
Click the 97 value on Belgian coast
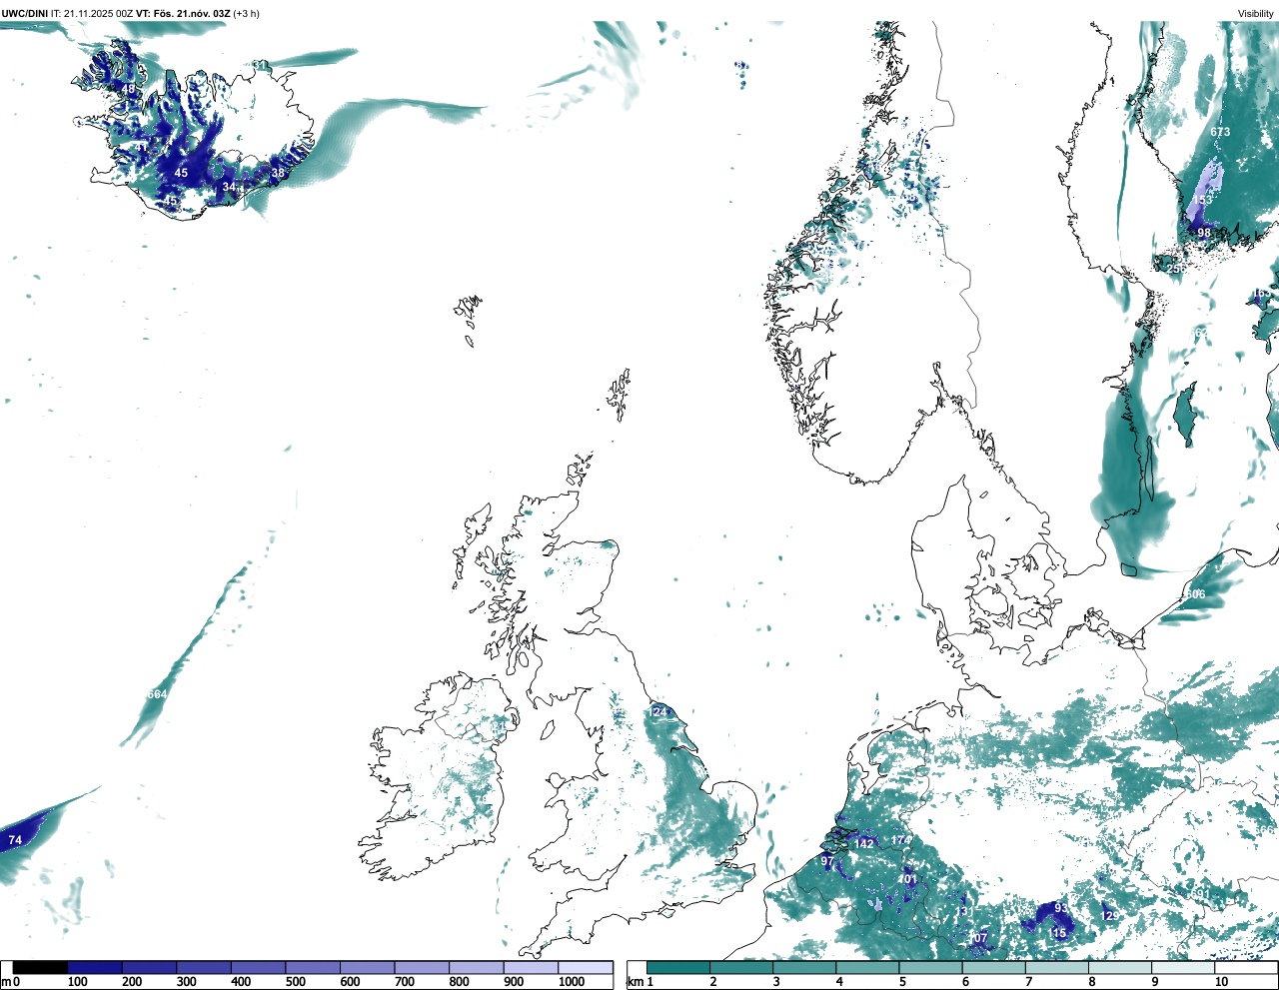(x=827, y=861)
